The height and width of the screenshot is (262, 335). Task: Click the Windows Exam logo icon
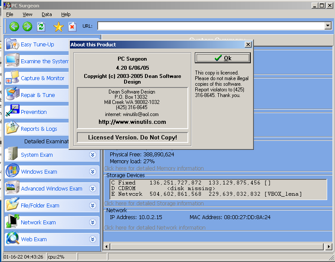[13, 170]
